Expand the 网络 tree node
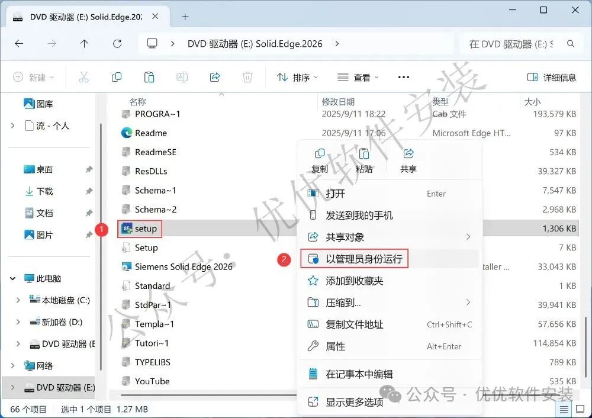The width and height of the screenshot is (592, 418). [x=13, y=365]
